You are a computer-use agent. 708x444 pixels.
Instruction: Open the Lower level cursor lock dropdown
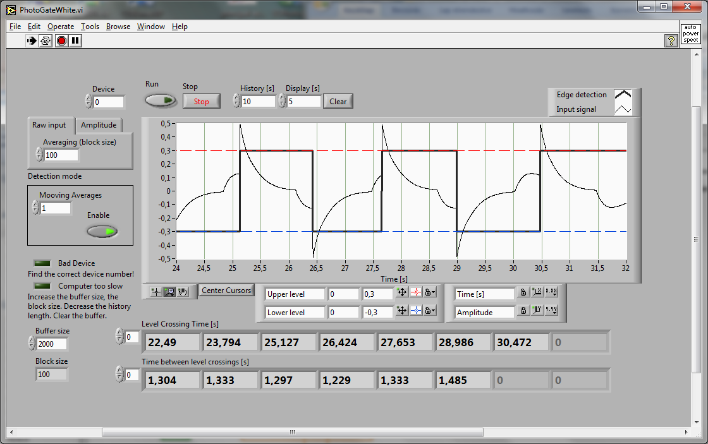430,311
